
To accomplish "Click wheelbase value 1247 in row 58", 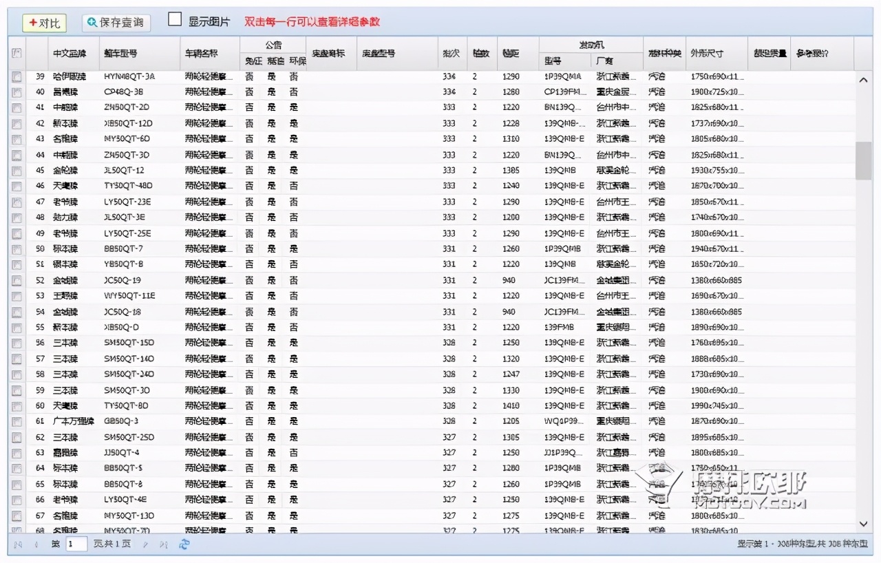I will click(x=511, y=374).
